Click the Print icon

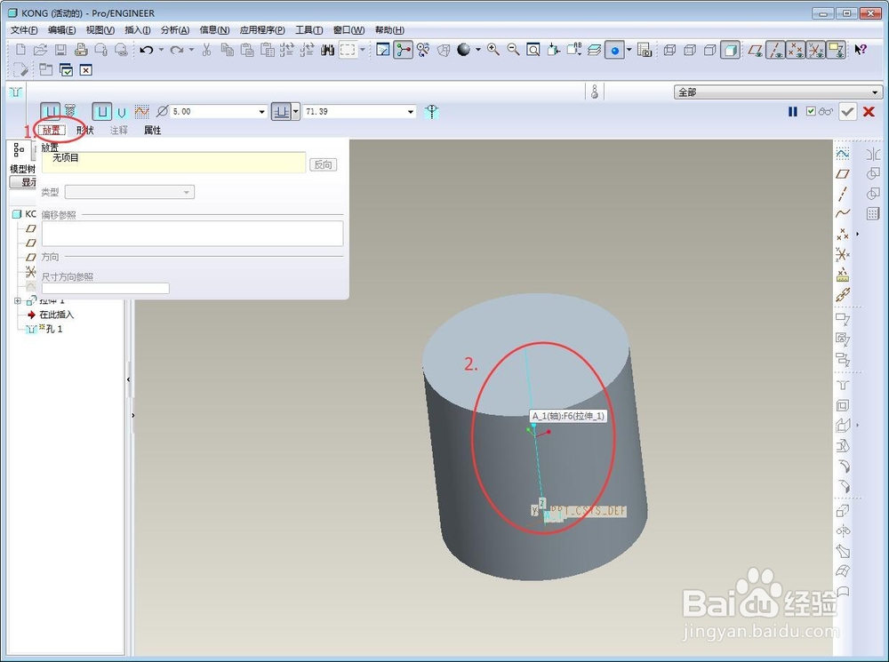[x=81, y=50]
